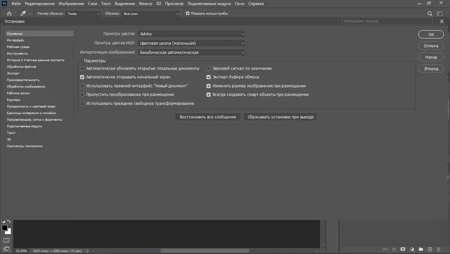Add a layer mask icon
This screenshot has height=254, width=450.
(403, 249)
